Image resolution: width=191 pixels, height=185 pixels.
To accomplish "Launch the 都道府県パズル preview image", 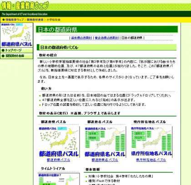I will [x=59, y=142].
